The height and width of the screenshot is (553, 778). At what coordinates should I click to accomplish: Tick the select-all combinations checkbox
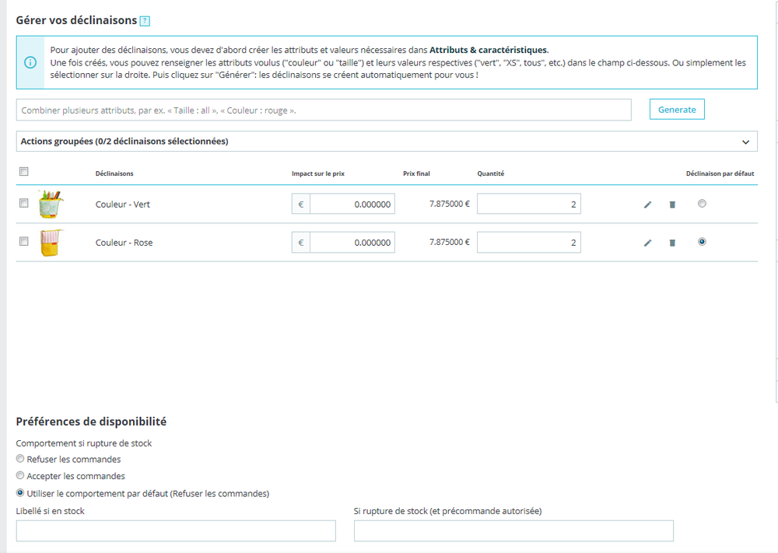click(24, 172)
